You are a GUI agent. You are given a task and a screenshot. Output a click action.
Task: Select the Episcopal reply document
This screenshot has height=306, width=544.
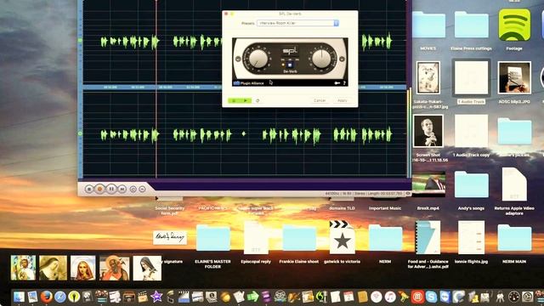point(256,238)
